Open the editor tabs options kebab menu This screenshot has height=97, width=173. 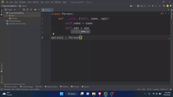(168, 10)
